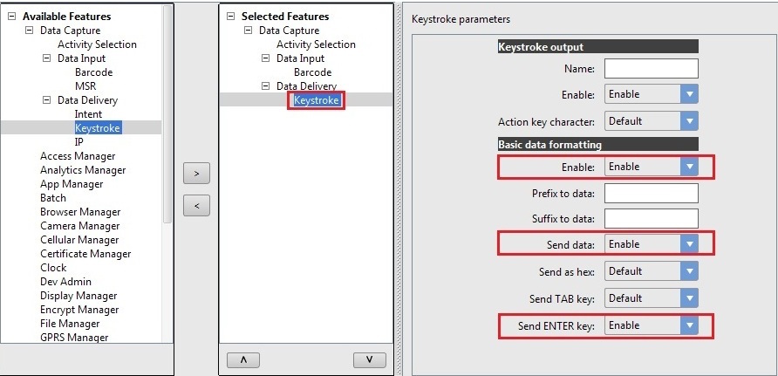Image resolution: width=778 pixels, height=376 pixels.
Task: Focus the Suffix to data field
Action: tap(651, 218)
